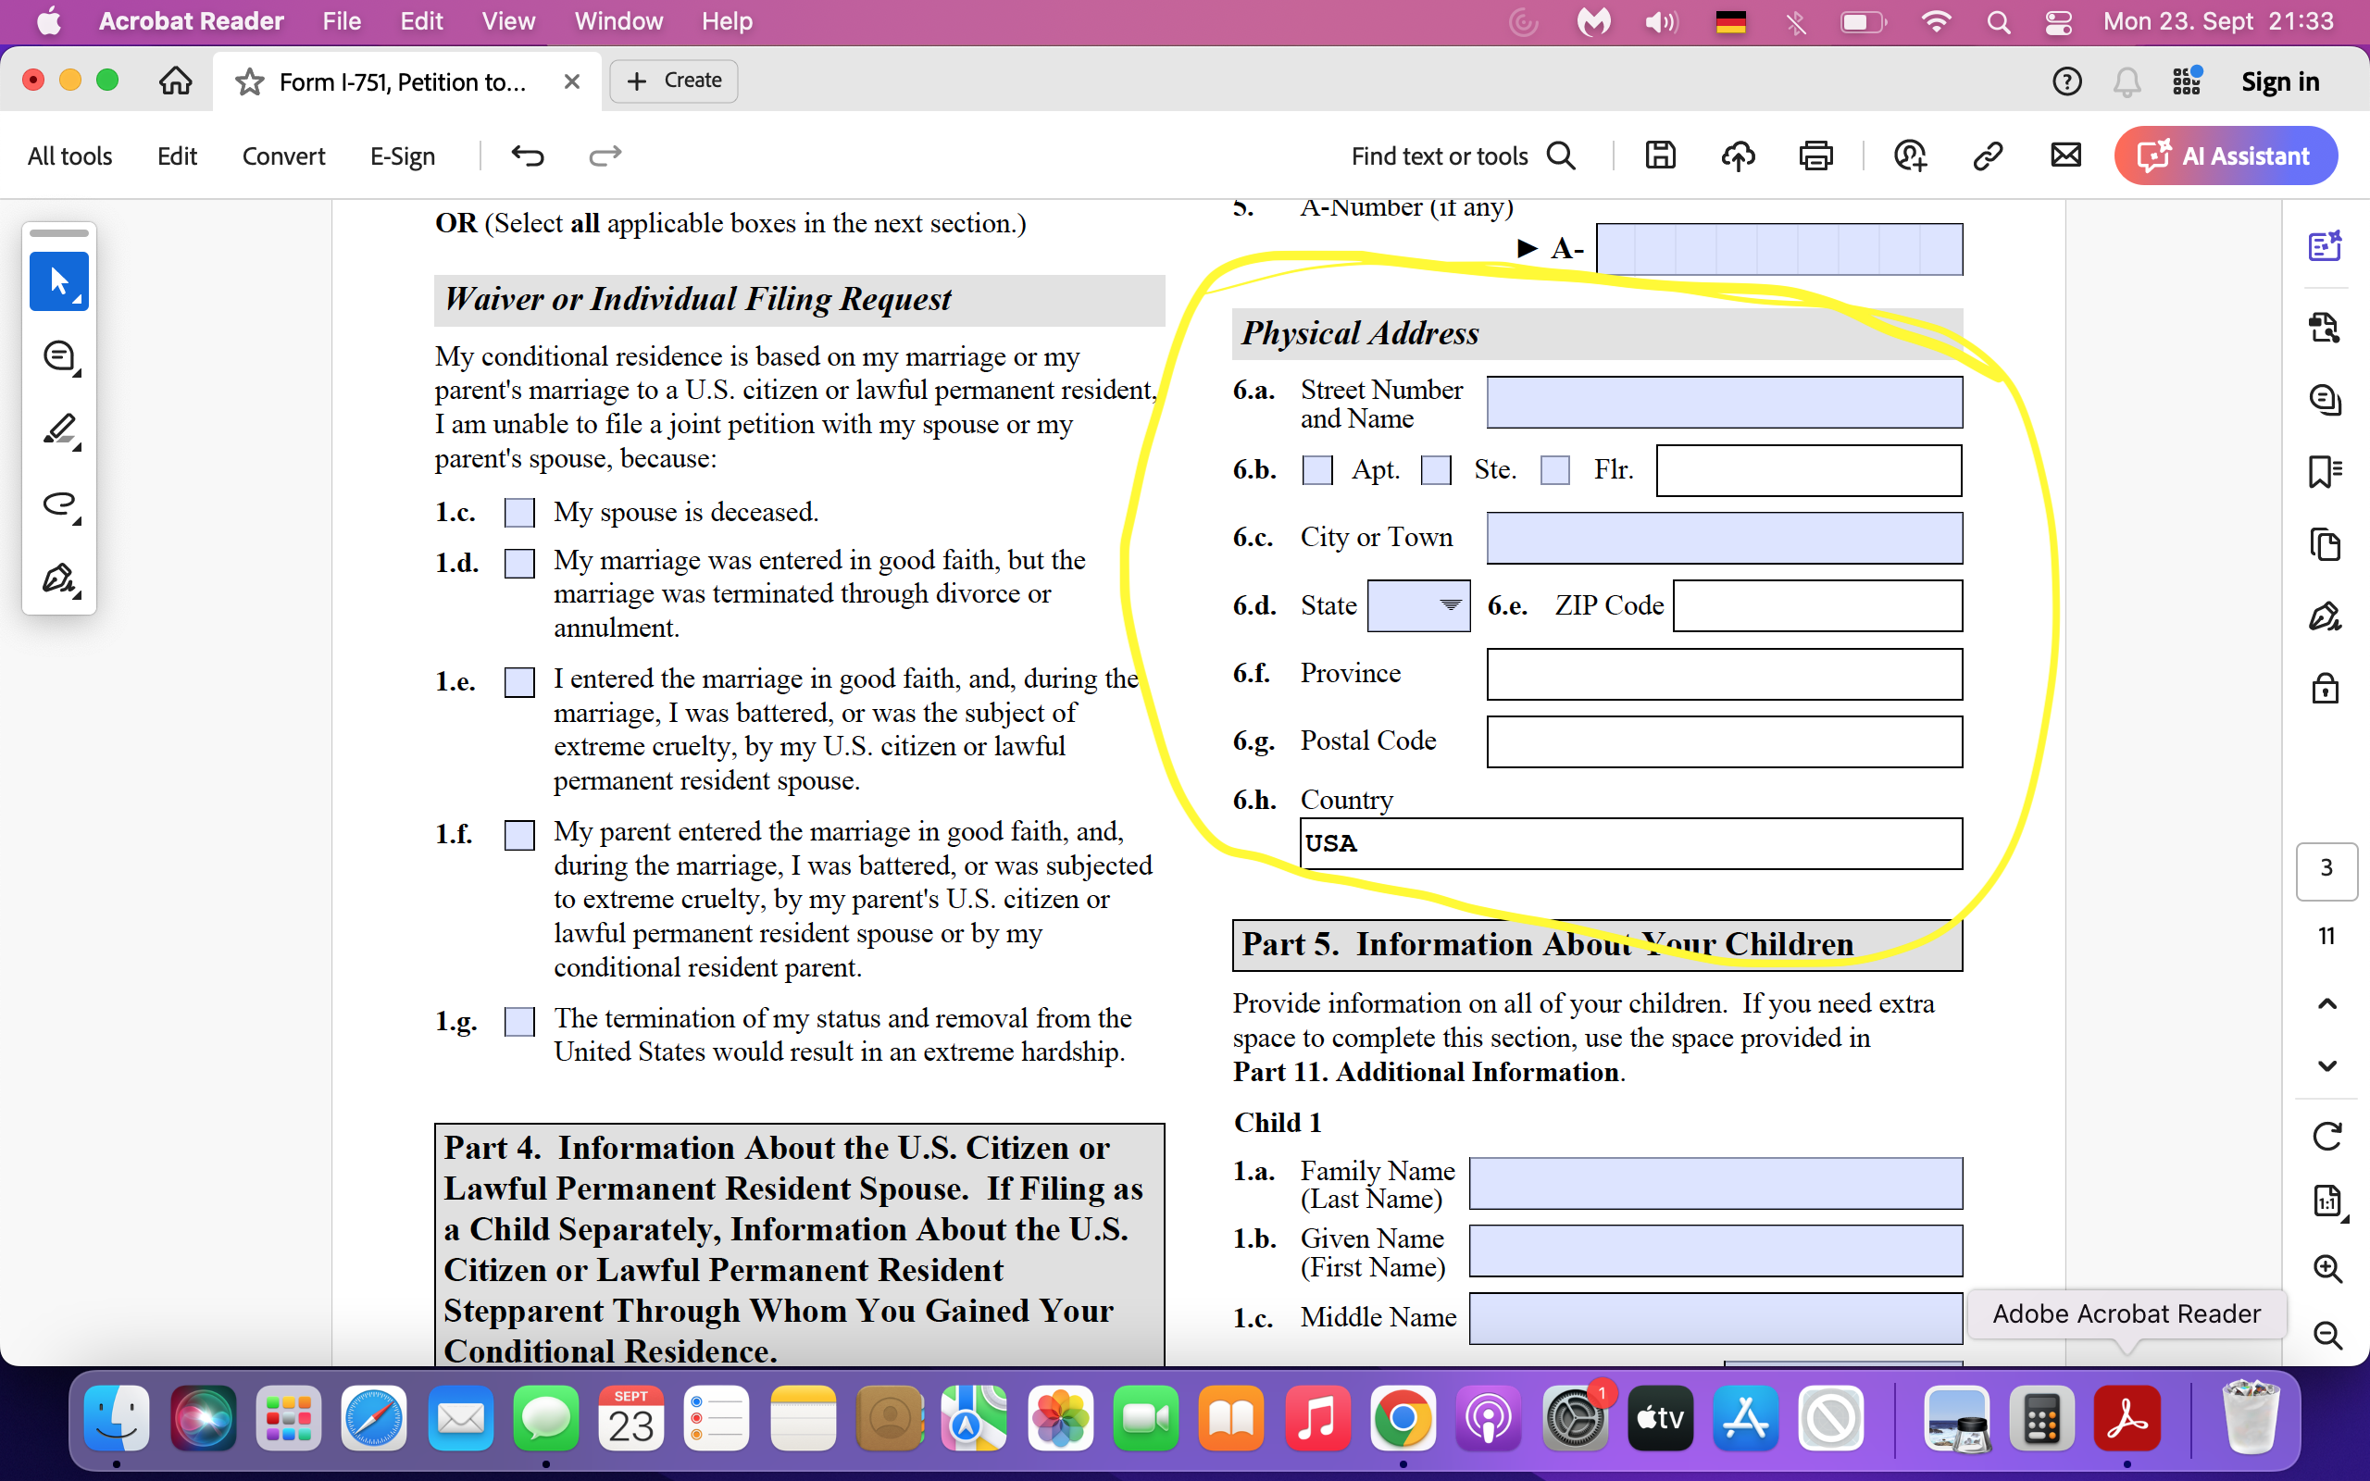Image resolution: width=2370 pixels, height=1481 pixels.
Task: Open the File menu
Action: pyautogui.click(x=342, y=21)
